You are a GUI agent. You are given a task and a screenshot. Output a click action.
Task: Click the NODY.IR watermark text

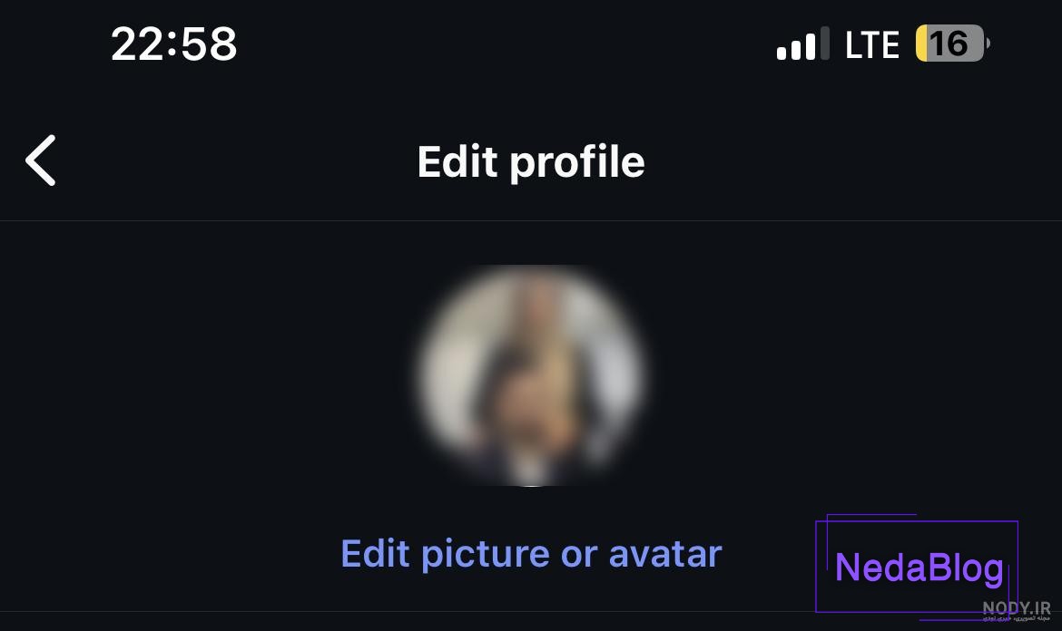pos(1017,607)
